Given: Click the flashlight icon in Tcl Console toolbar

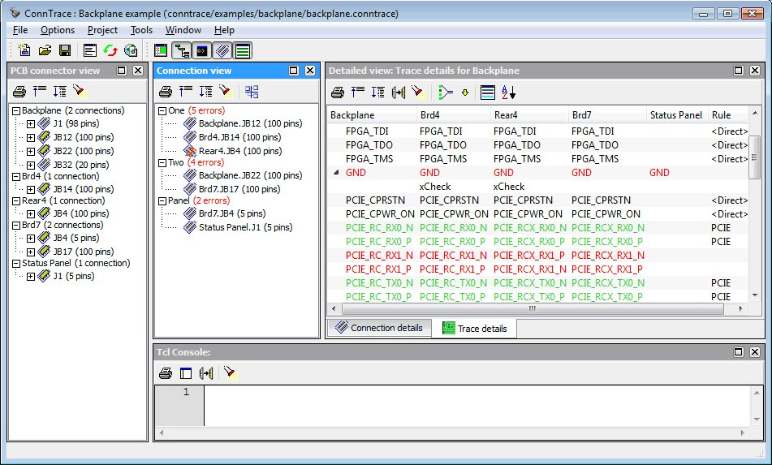Looking at the screenshot, I should pos(231,373).
